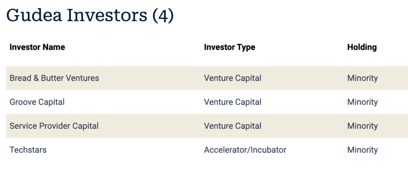
Task: Click Minority holding for Techstars
Action: (x=362, y=150)
